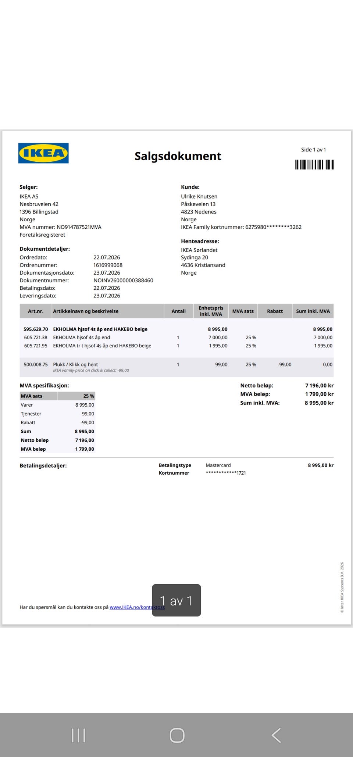This screenshot has height=757, width=353.
Task: Click Sum inkl. MVA column header
Action: (313, 311)
